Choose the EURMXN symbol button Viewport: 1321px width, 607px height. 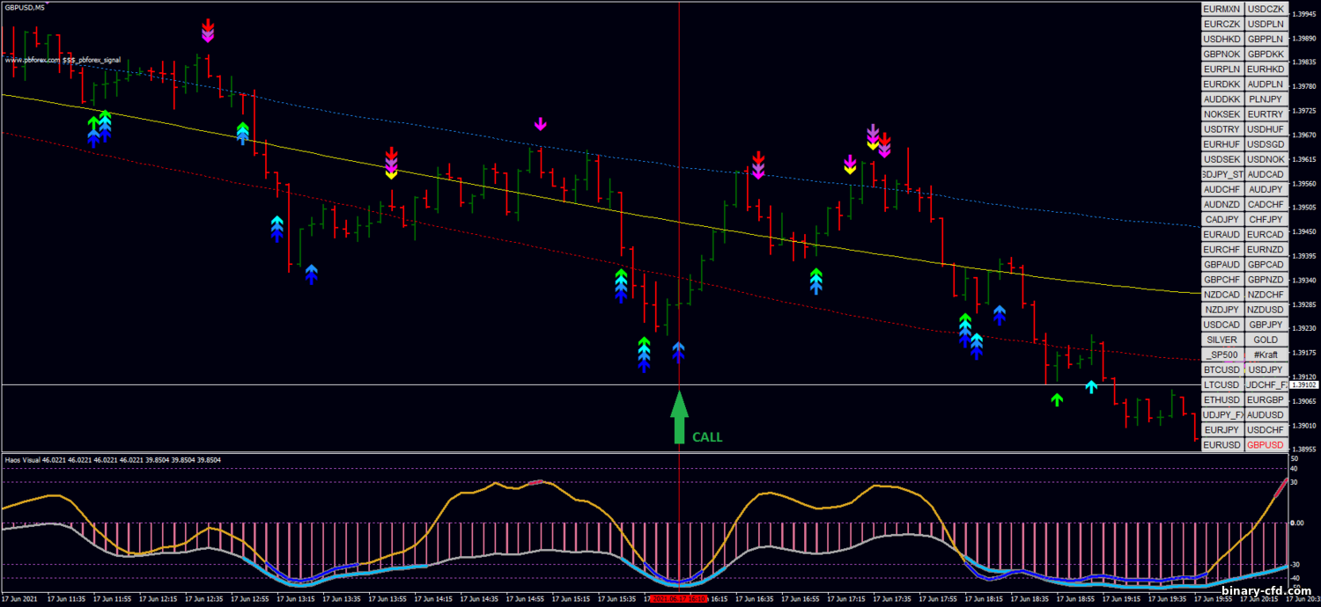pos(1221,9)
